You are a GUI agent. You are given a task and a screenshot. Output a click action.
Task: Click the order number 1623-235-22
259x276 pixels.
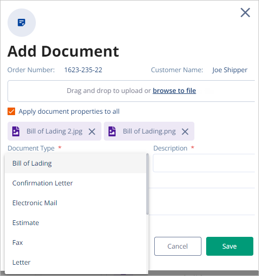coord(83,70)
